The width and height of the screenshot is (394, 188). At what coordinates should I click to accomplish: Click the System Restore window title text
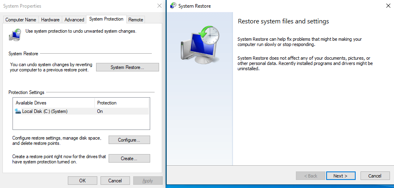[x=195, y=6]
